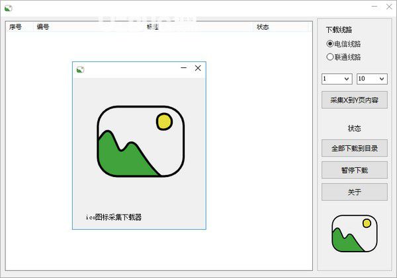Screen dimensions: 397x278
Task: Click the 编号 column header
Action: click(x=89, y=27)
